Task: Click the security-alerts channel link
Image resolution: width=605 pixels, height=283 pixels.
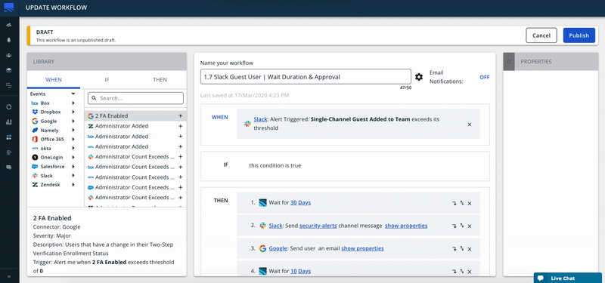Action: click(318, 226)
